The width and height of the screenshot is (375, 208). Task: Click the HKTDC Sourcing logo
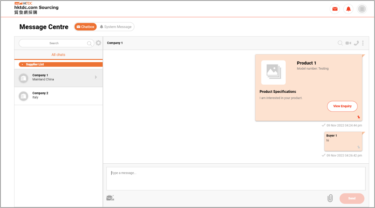click(36, 8)
